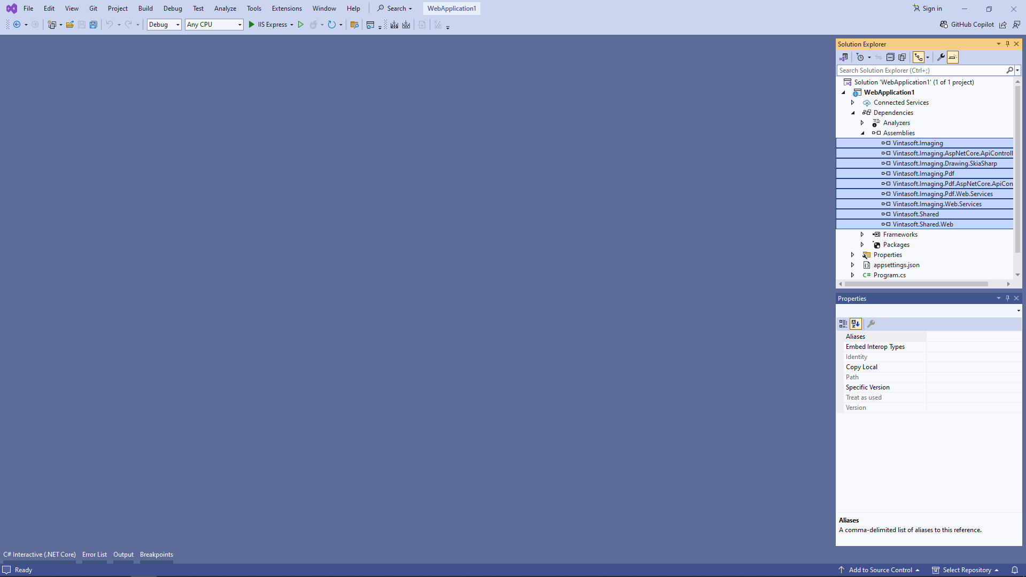Click the Hot Reload flame icon

point(314,25)
